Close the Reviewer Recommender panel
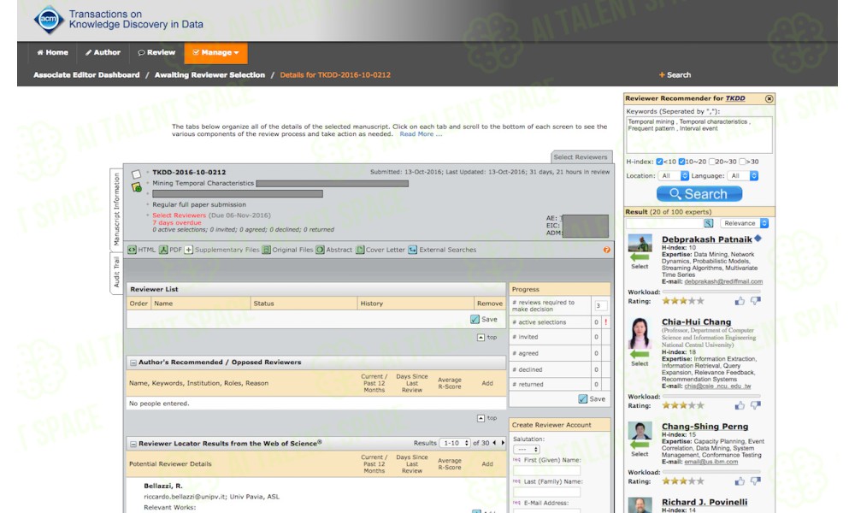 coord(769,98)
